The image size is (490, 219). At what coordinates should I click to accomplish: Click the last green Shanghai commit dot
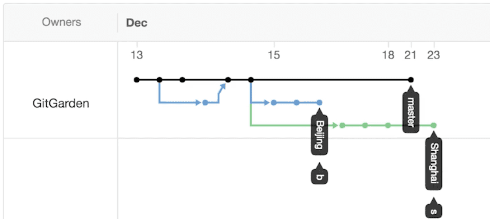[x=434, y=125]
